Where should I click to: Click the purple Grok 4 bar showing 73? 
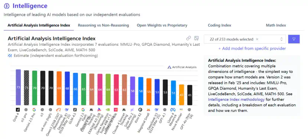point(18,87)
